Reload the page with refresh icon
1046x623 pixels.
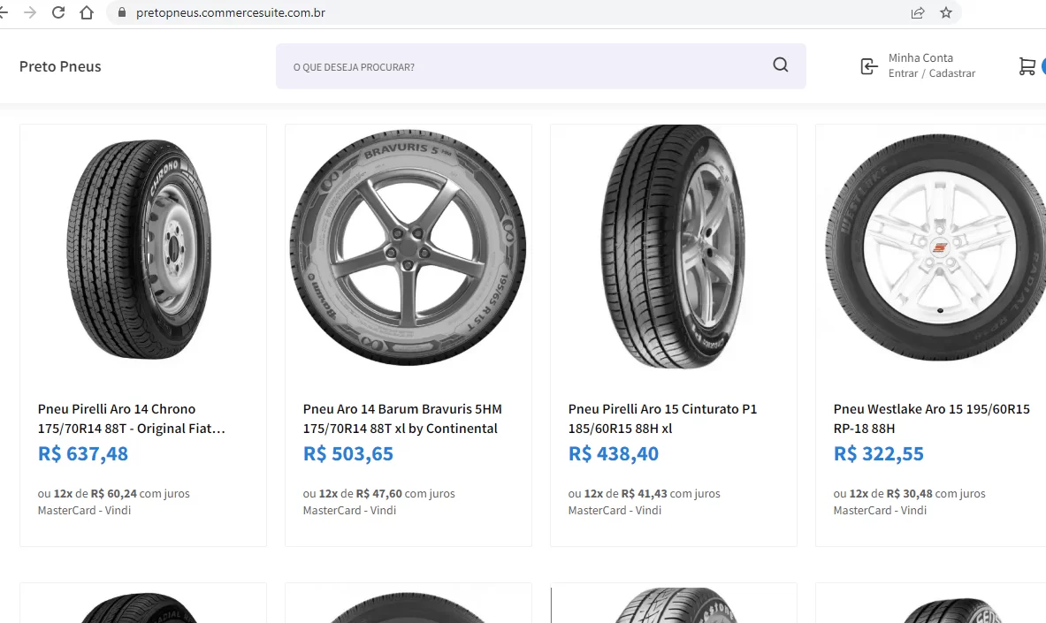click(x=58, y=12)
